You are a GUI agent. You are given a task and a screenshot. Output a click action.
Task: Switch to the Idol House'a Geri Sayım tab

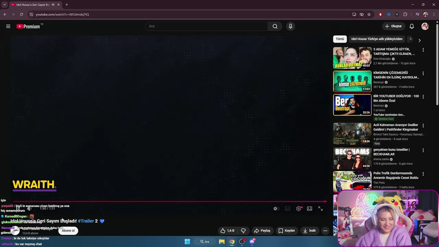click(33, 4)
